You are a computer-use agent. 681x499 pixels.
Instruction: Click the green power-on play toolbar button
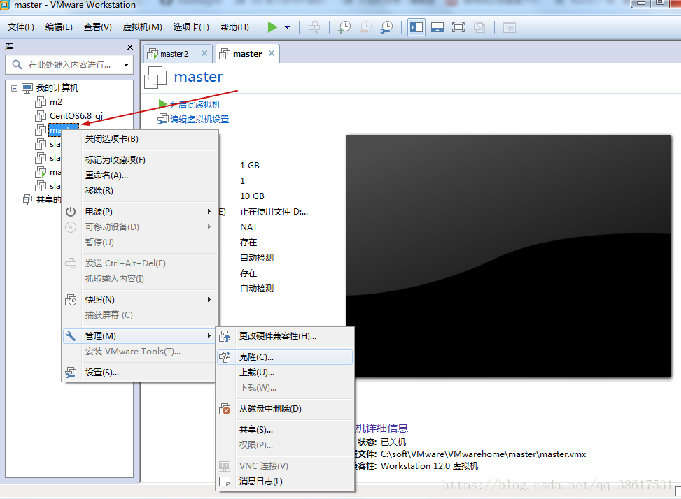click(x=272, y=27)
